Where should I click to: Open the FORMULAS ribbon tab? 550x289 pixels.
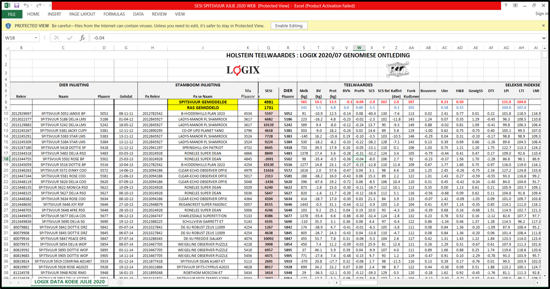tap(114, 14)
